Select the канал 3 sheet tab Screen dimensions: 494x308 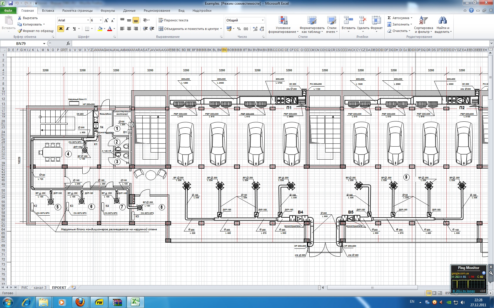point(40,287)
